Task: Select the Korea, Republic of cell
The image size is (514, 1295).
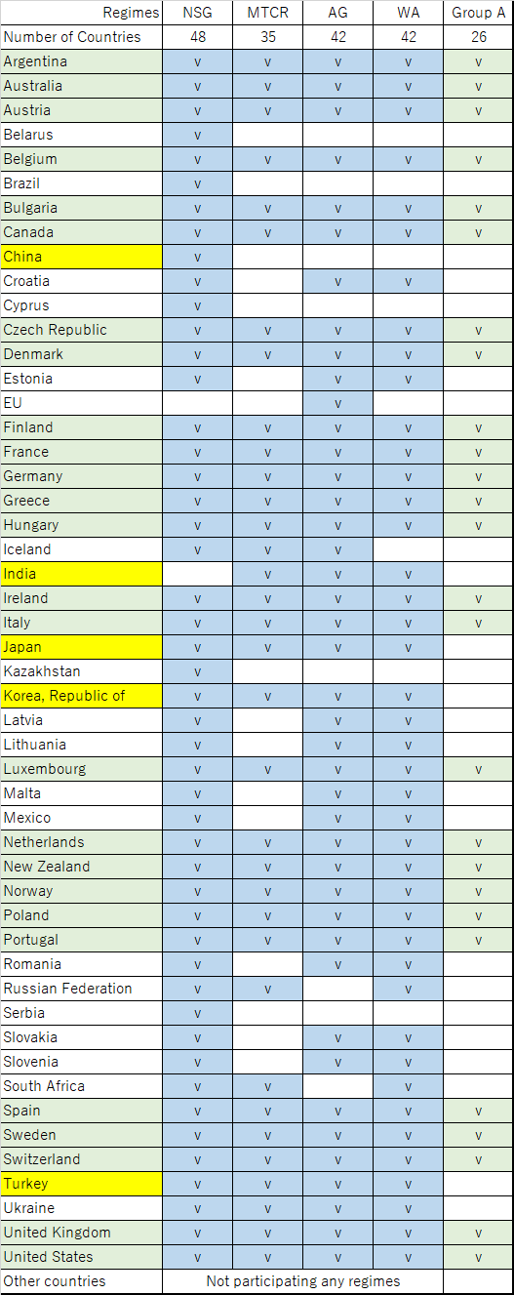Action: (81, 696)
